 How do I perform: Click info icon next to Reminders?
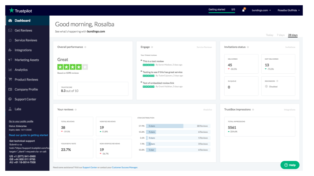click(277, 81)
